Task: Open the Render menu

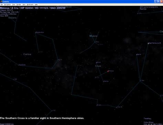Action: (19, 4)
